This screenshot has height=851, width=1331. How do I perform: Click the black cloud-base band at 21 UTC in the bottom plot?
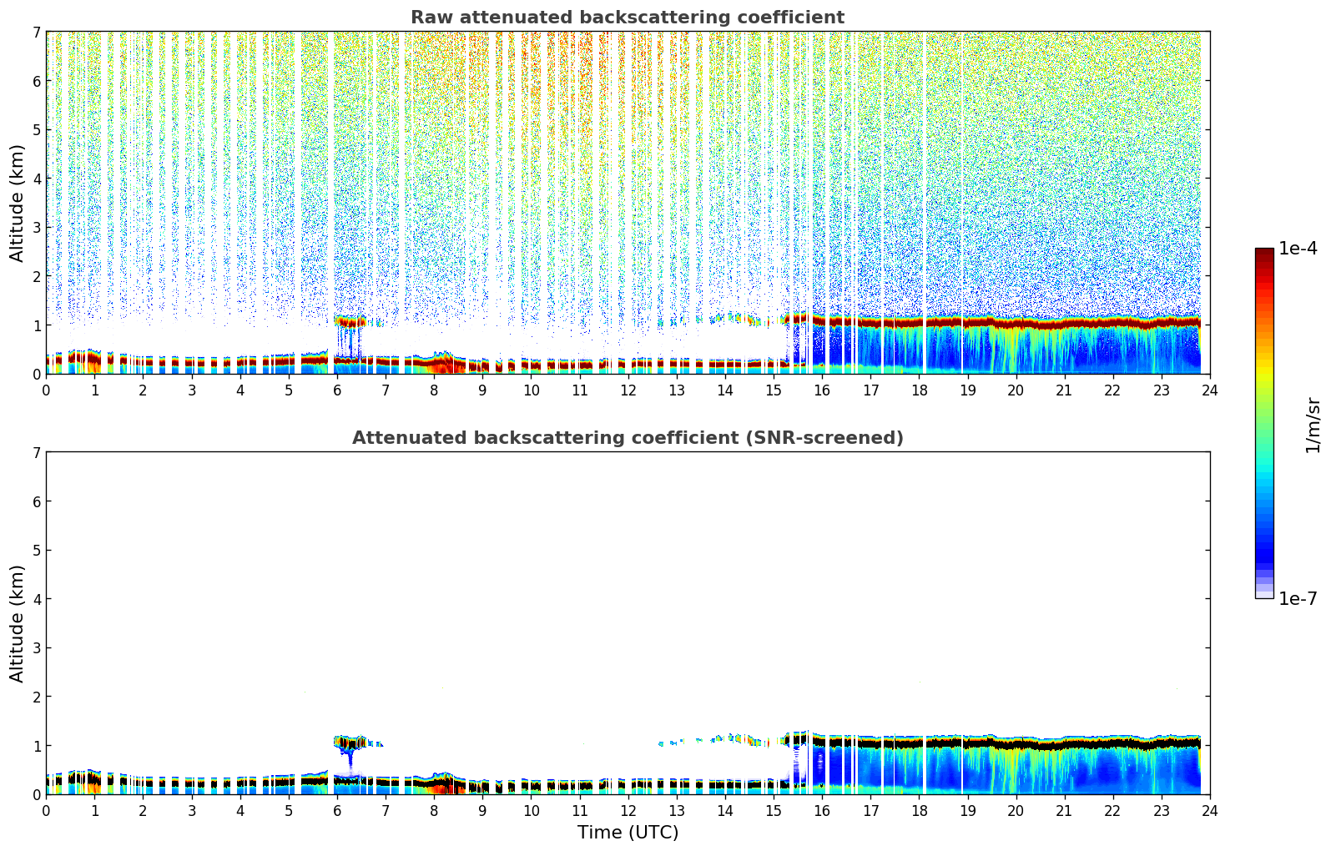1064,743
